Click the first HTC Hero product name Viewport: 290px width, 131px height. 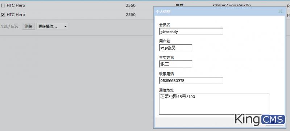[x=16, y=5]
